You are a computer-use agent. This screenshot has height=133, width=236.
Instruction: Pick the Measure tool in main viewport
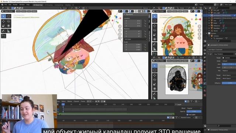point(8,31)
